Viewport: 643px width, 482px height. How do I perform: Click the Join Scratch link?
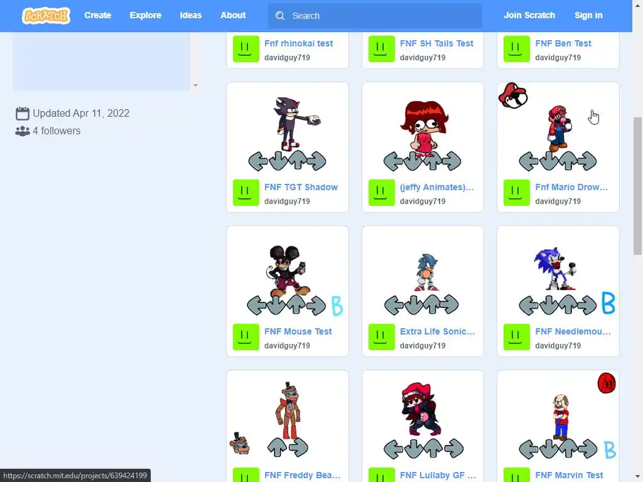(529, 15)
